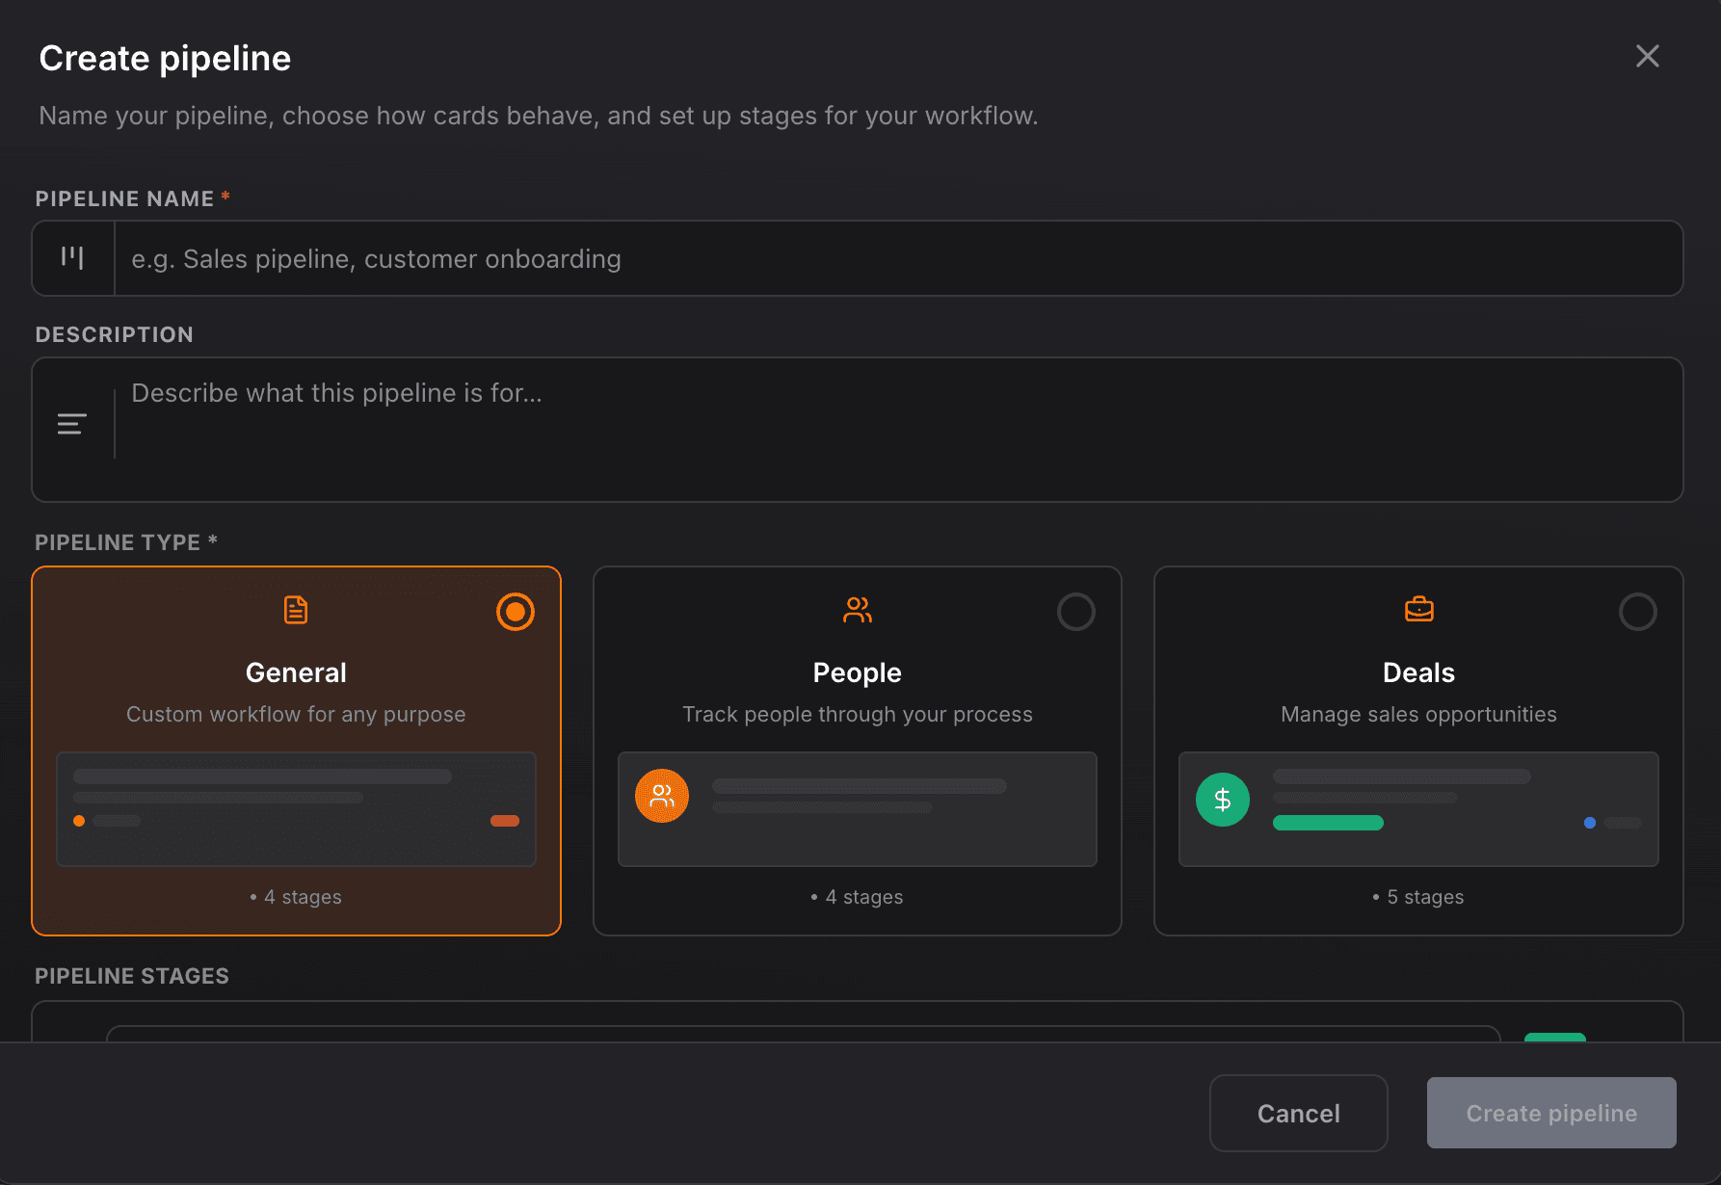The image size is (1721, 1185).
Task: Click the document icon on the General card
Action: [x=296, y=609]
